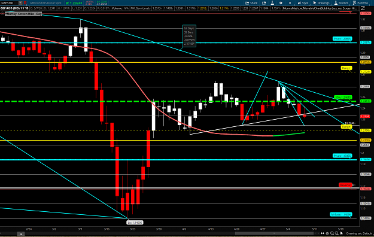Click the 2/24 date on time axis
Screen dimensions: 374x237
pyautogui.click(x=29, y=229)
